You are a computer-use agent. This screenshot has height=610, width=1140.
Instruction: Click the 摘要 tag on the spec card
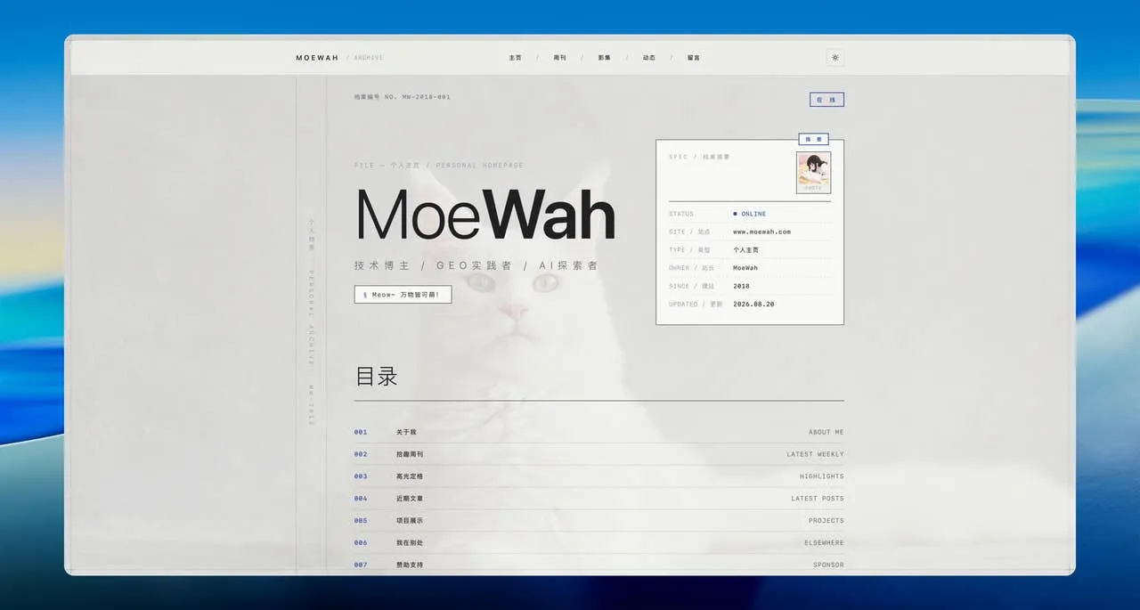click(x=813, y=139)
